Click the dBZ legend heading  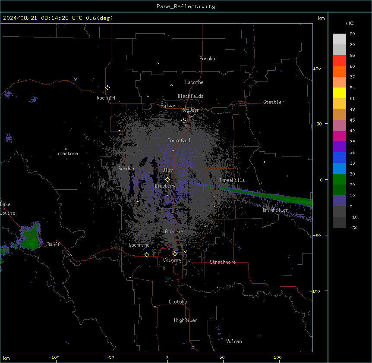(x=350, y=23)
